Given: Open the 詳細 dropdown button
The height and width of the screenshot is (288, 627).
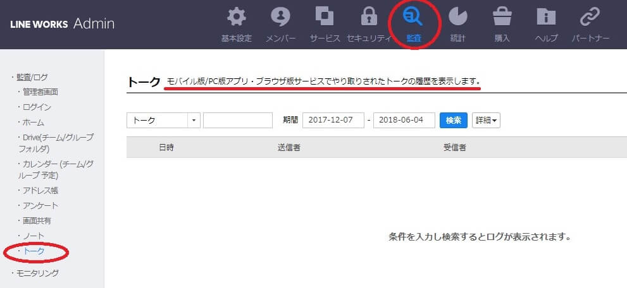Looking at the screenshot, I should pyautogui.click(x=486, y=121).
